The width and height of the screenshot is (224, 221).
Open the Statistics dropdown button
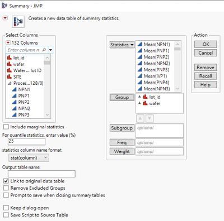(x=122, y=45)
